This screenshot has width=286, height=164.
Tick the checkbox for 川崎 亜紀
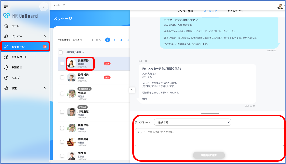click(62, 112)
